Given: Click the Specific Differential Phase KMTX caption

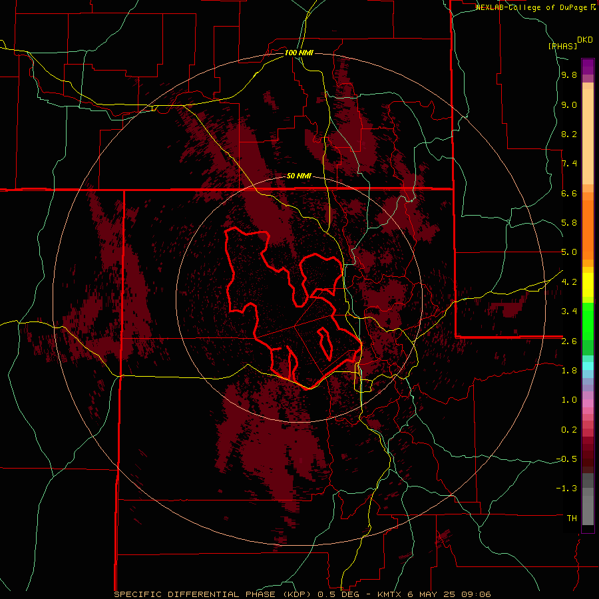Looking at the screenshot, I should (303, 594).
